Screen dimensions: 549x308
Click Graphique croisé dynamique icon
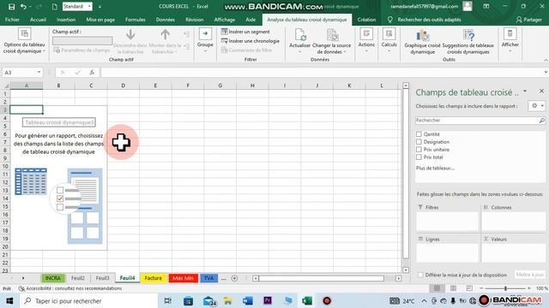(422, 36)
